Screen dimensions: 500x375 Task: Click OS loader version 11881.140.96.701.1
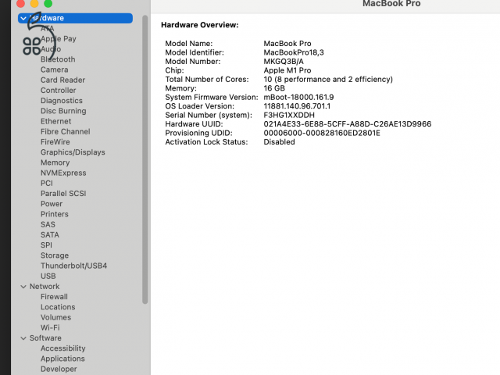[x=297, y=106]
